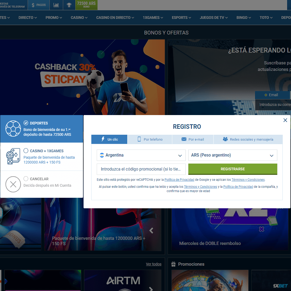This screenshot has width=291, height=291.
Task: Open the Argentina country dropdown
Action: tap(141, 155)
